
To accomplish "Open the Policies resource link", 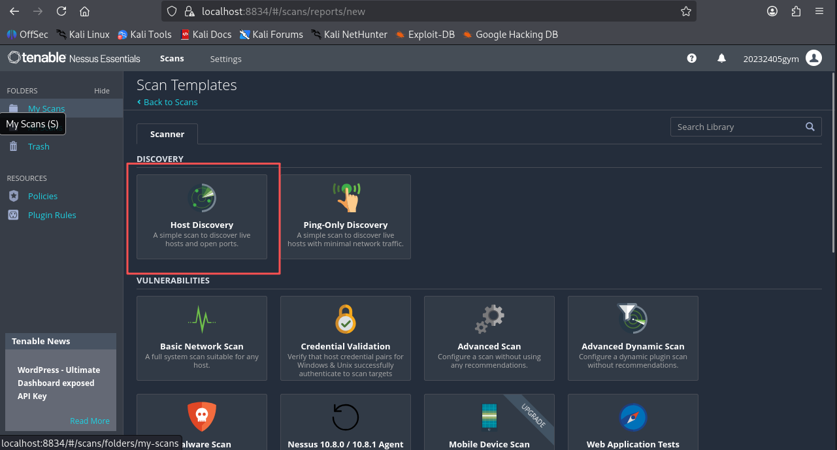I will (x=42, y=196).
